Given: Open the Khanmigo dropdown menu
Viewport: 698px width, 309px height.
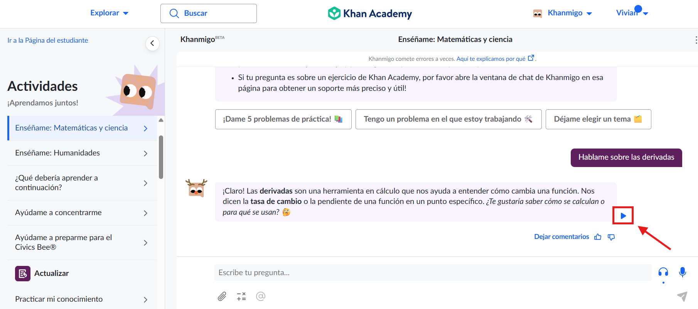Looking at the screenshot, I should point(563,13).
